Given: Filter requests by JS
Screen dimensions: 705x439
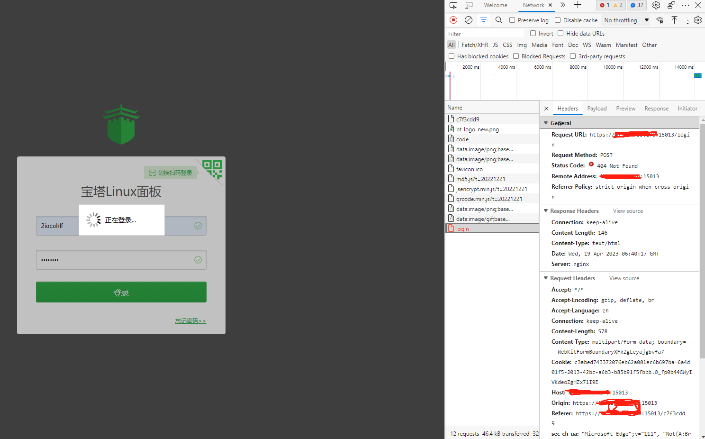Looking at the screenshot, I should point(495,45).
